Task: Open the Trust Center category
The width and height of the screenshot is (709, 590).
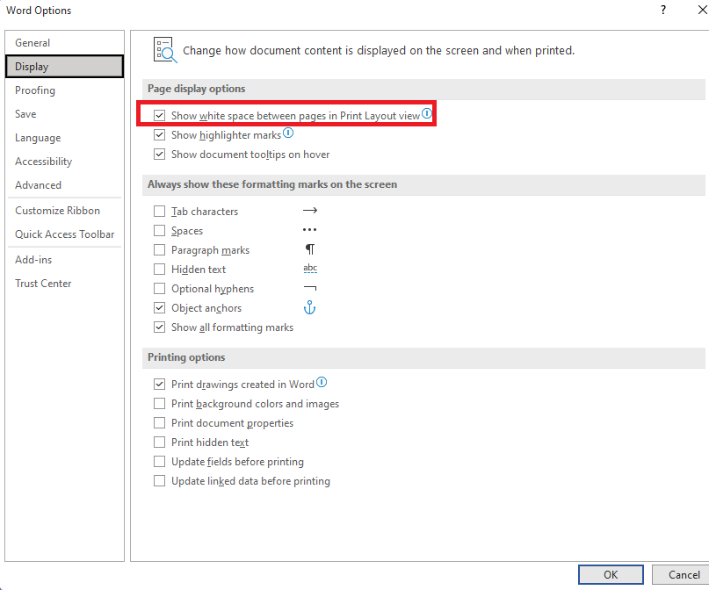Action: pyautogui.click(x=65, y=284)
